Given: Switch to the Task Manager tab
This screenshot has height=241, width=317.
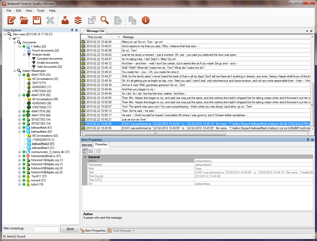Looking at the screenshot, I should pyautogui.click(x=120, y=231).
